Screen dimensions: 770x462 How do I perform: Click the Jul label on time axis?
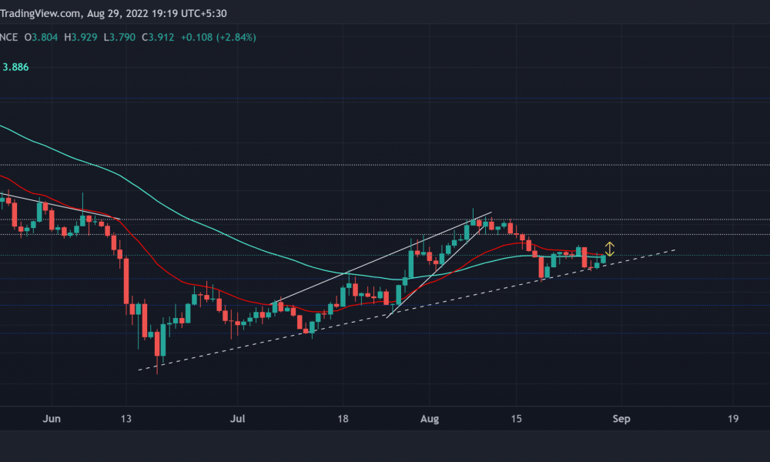(x=238, y=419)
